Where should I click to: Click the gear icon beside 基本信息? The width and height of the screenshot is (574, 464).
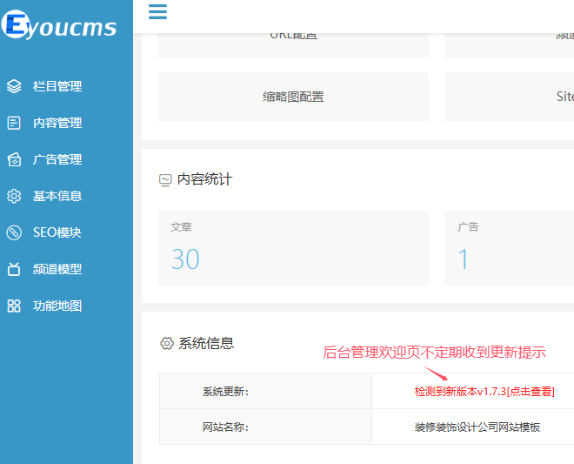click(14, 196)
